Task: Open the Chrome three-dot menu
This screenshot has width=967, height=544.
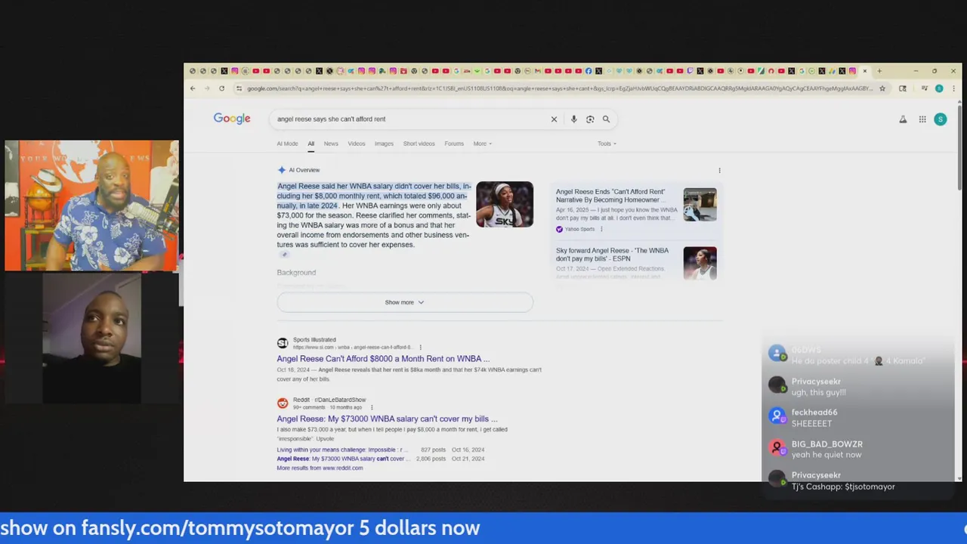Action: pyautogui.click(x=953, y=88)
